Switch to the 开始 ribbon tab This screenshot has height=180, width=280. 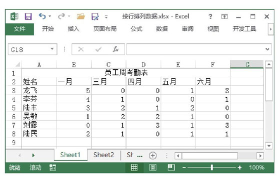(48, 28)
